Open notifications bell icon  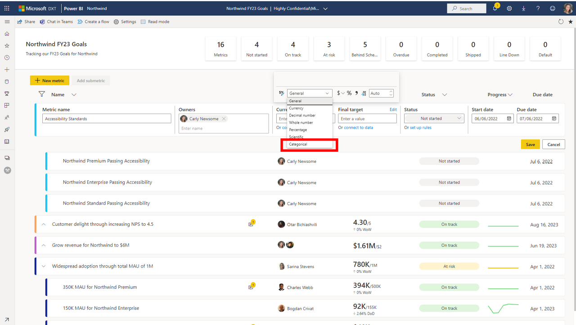point(495,8)
